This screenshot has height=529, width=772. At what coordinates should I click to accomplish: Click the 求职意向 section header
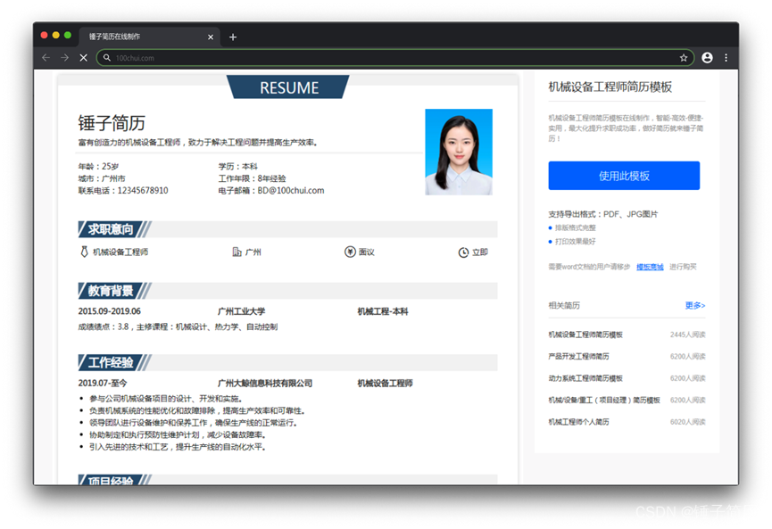point(111,229)
